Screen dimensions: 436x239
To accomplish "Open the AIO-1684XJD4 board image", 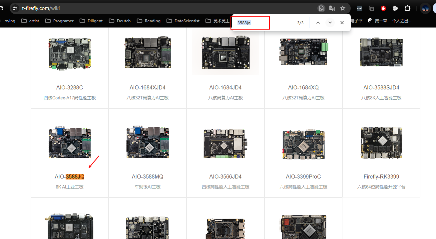I will [148, 53].
